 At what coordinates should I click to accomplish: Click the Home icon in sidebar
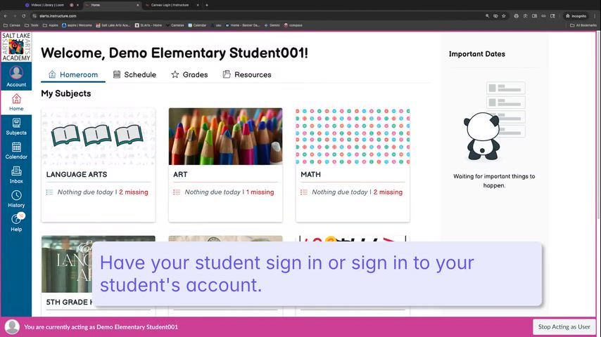point(16,103)
